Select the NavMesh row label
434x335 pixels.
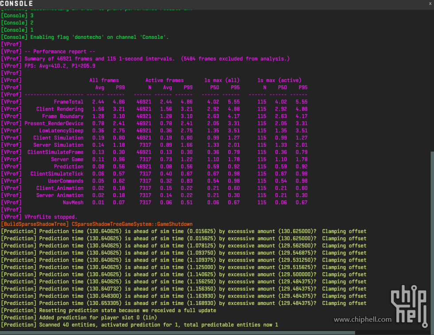73,202
